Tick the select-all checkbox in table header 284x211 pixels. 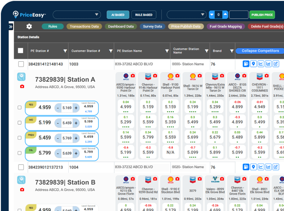21,51
